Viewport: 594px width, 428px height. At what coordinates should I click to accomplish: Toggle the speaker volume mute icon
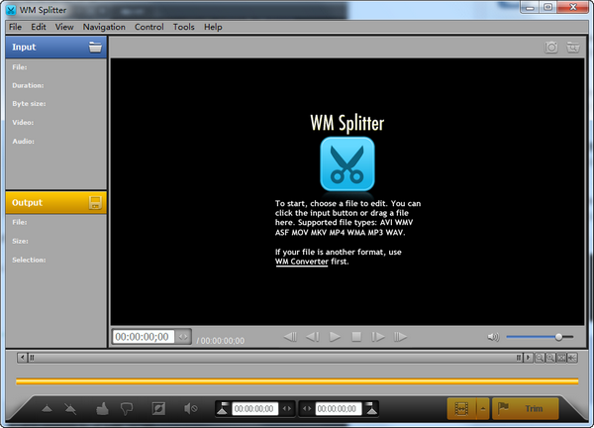tap(493, 337)
